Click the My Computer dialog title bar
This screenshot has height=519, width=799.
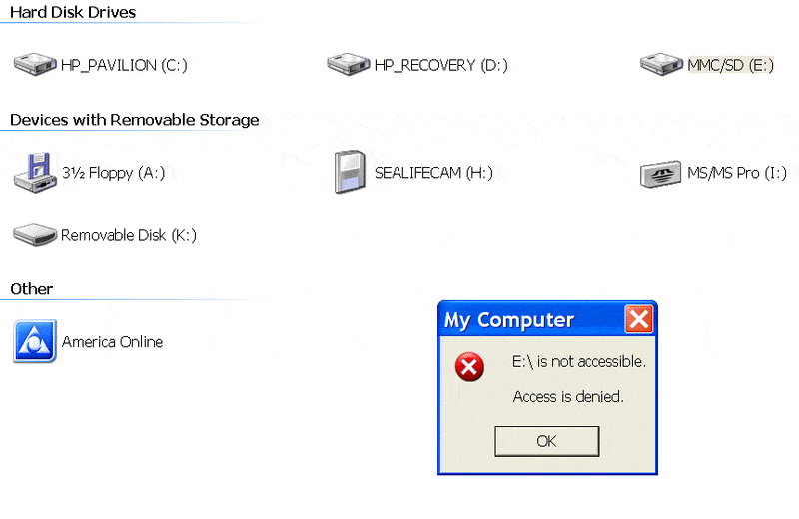pyautogui.click(x=519, y=319)
